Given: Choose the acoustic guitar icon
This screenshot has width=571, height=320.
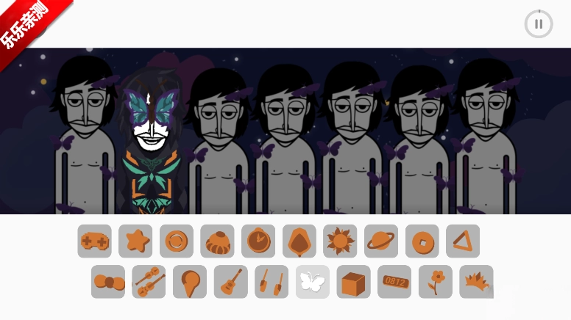Looking at the screenshot, I should click(x=231, y=282).
